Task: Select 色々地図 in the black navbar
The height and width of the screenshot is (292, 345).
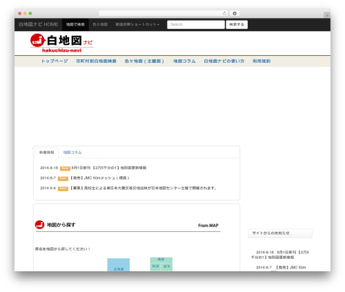Action: point(100,24)
